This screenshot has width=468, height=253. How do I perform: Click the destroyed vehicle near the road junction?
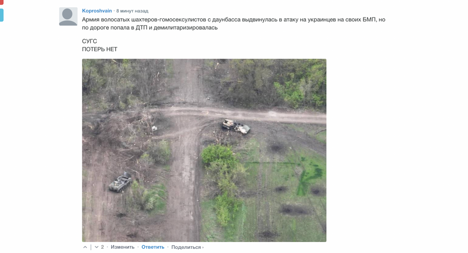pyautogui.click(x=236, y=126)
